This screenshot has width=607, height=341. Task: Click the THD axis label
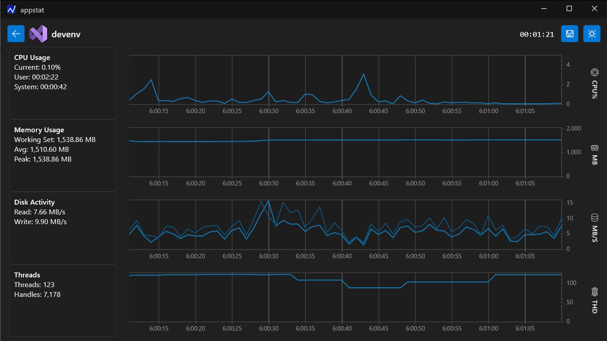(x=594, y=307)
